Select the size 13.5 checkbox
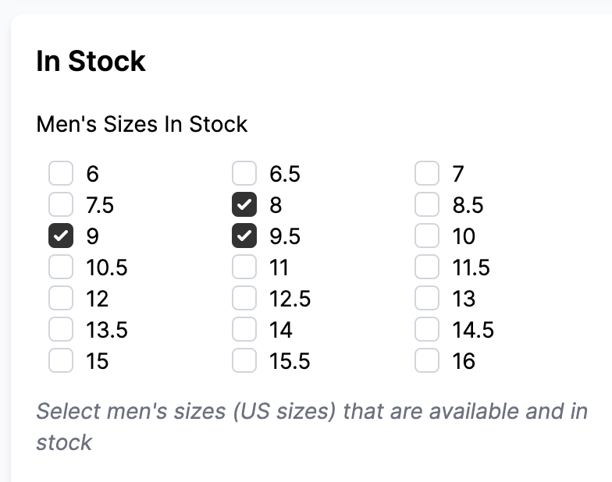 [x=61, y=330]
